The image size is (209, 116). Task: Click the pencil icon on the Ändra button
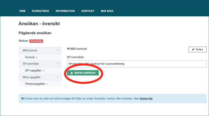click(193, 50)
